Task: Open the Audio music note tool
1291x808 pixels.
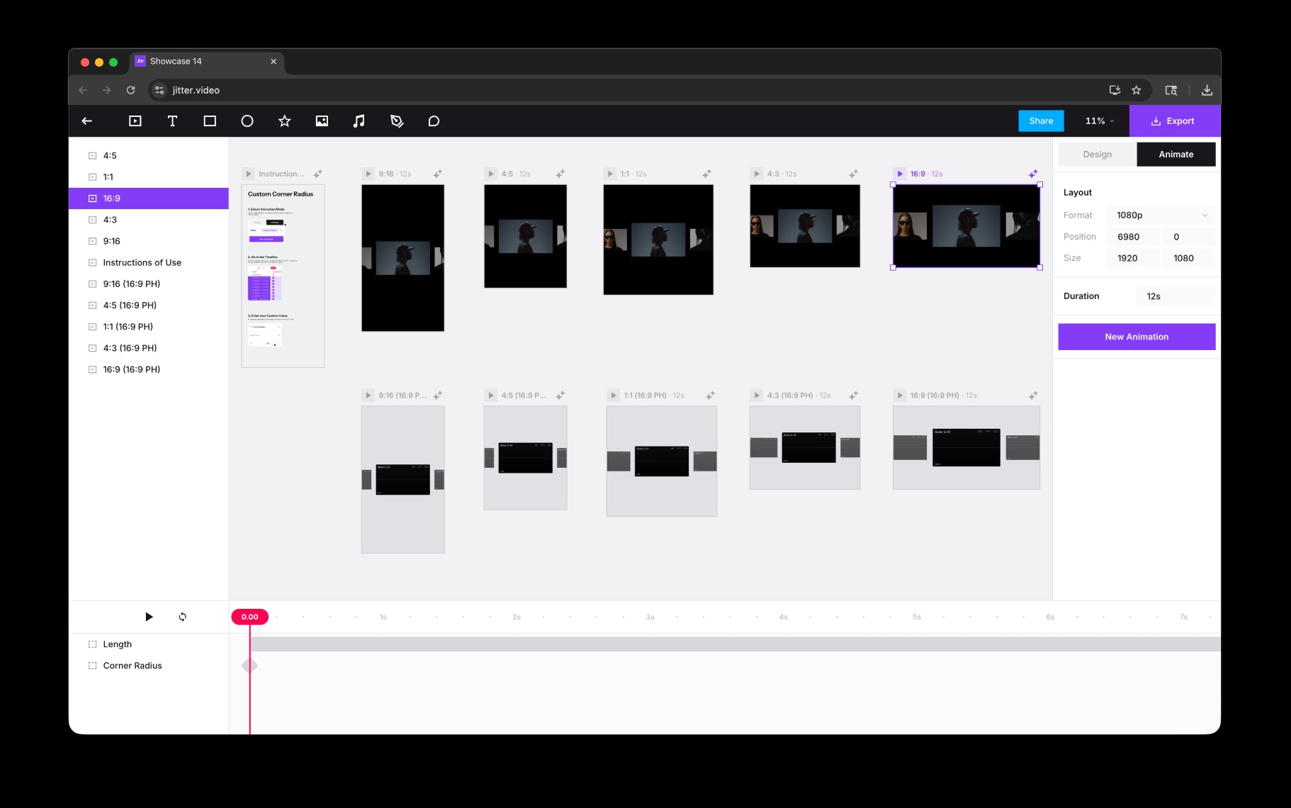Action: coord(359,121)
